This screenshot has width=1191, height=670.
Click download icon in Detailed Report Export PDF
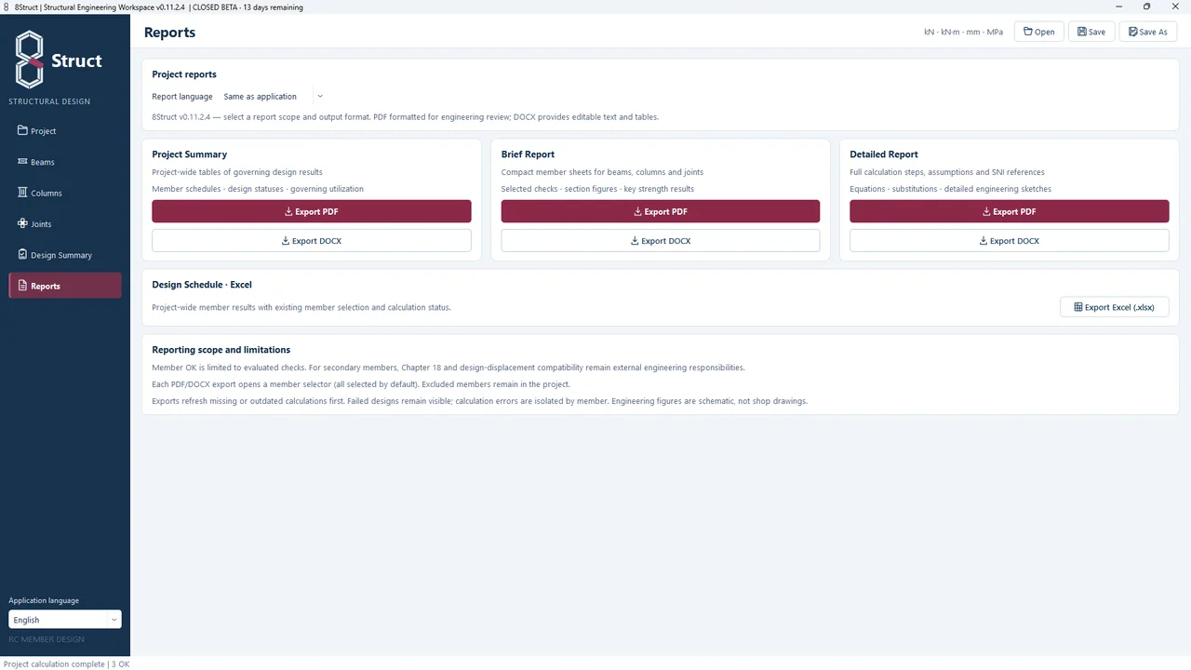pyautogui.click(x=986, y=211)
